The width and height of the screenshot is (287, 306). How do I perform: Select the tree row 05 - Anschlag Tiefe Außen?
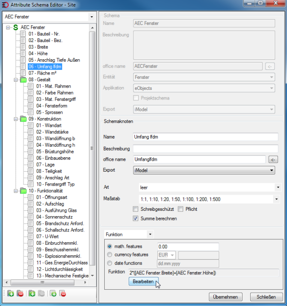point(54,60)
